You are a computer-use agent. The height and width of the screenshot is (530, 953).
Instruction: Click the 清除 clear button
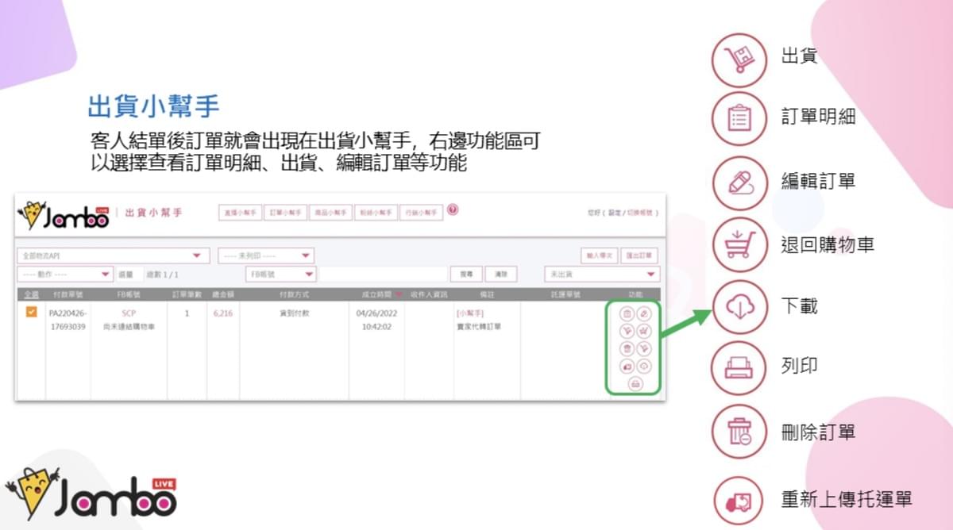500,274
